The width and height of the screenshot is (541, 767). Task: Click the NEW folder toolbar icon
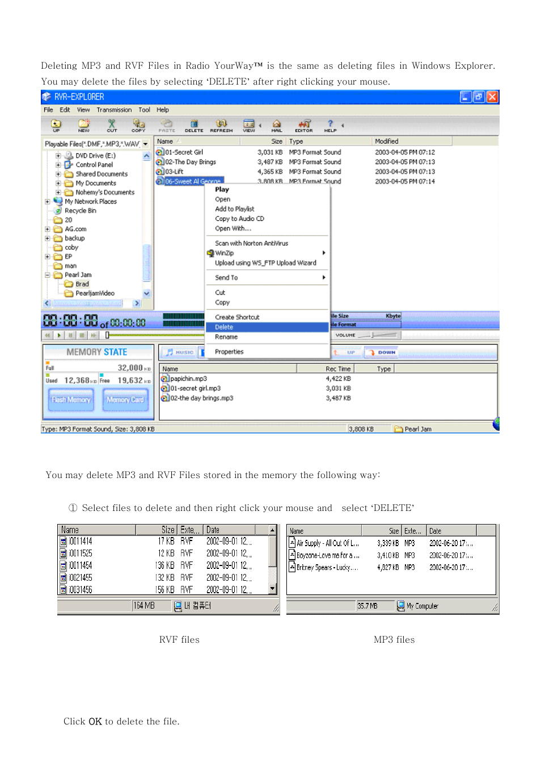pyautogui.click(x=84, y=125)
